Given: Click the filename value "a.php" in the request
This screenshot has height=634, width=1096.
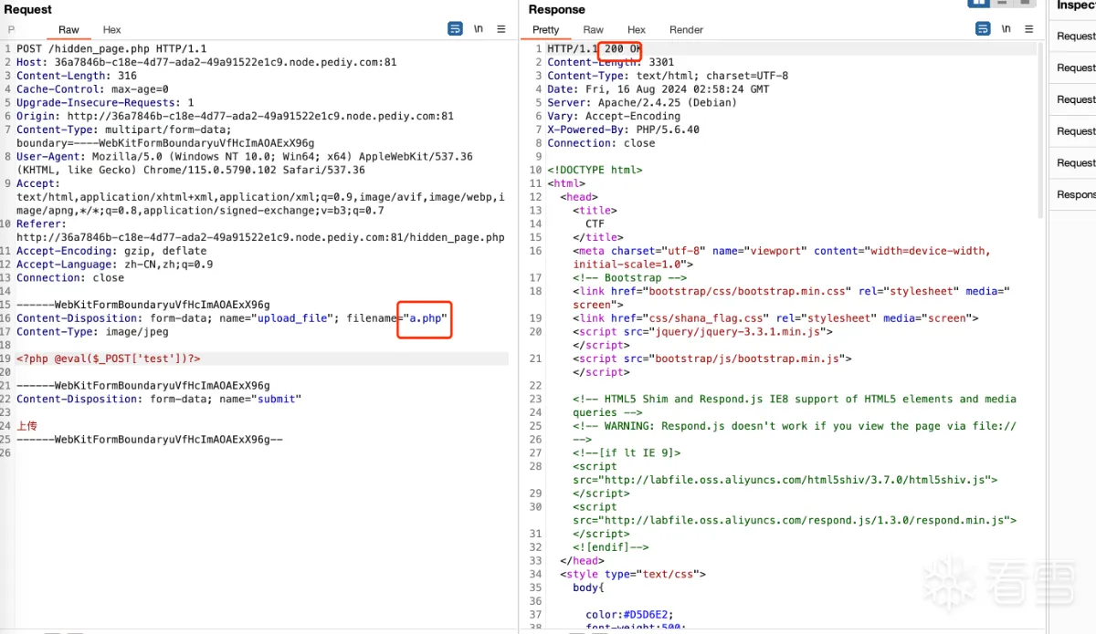Looking at the screenshot, I should click(x=426, y=318).
